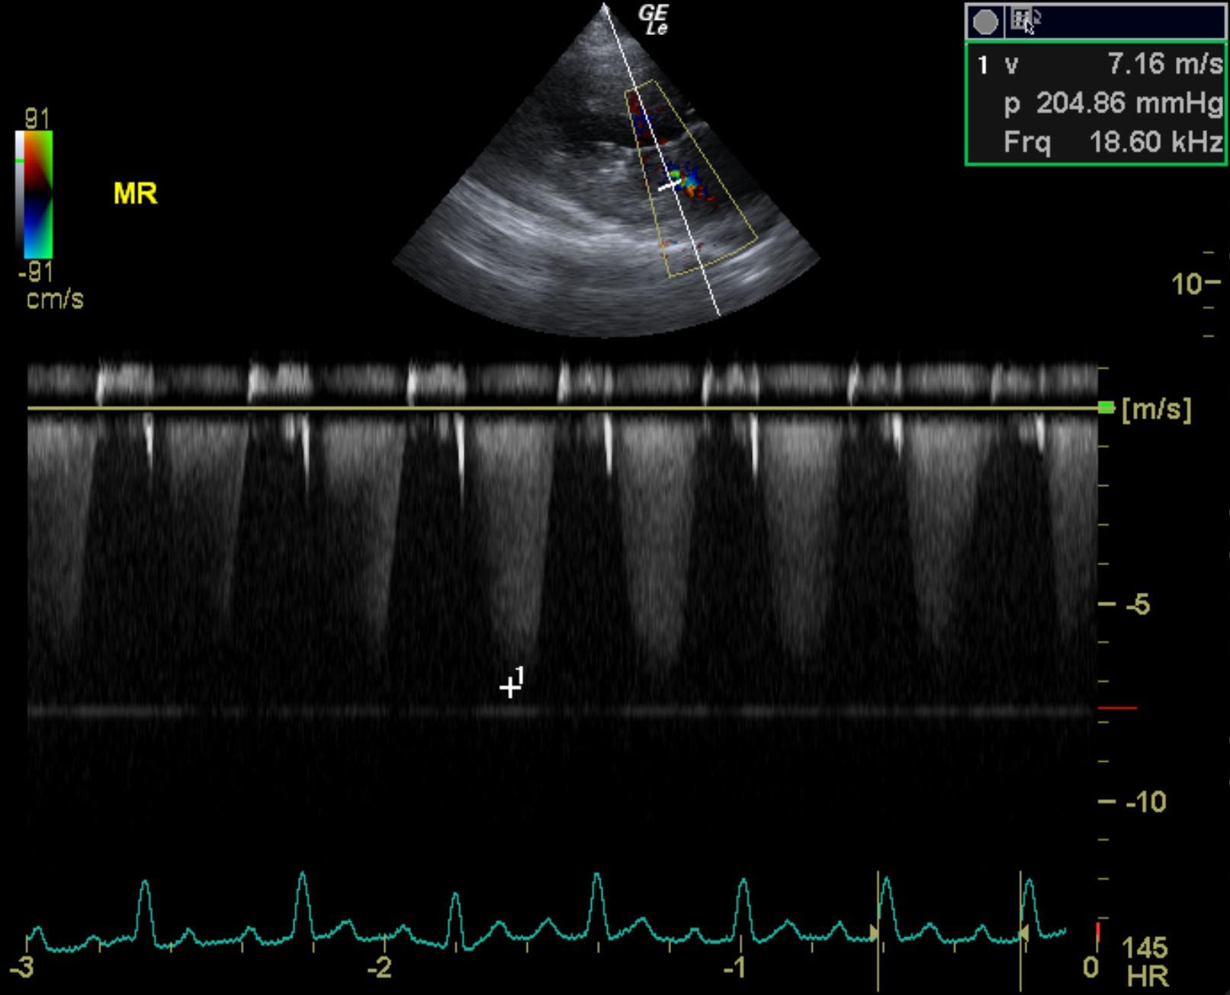Click the green baseline marker near m/s
The width and height of the screenshot is (1230, 995).
(1106, 408)
